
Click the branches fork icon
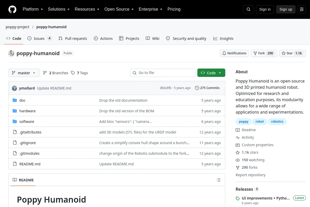[45, 73]
